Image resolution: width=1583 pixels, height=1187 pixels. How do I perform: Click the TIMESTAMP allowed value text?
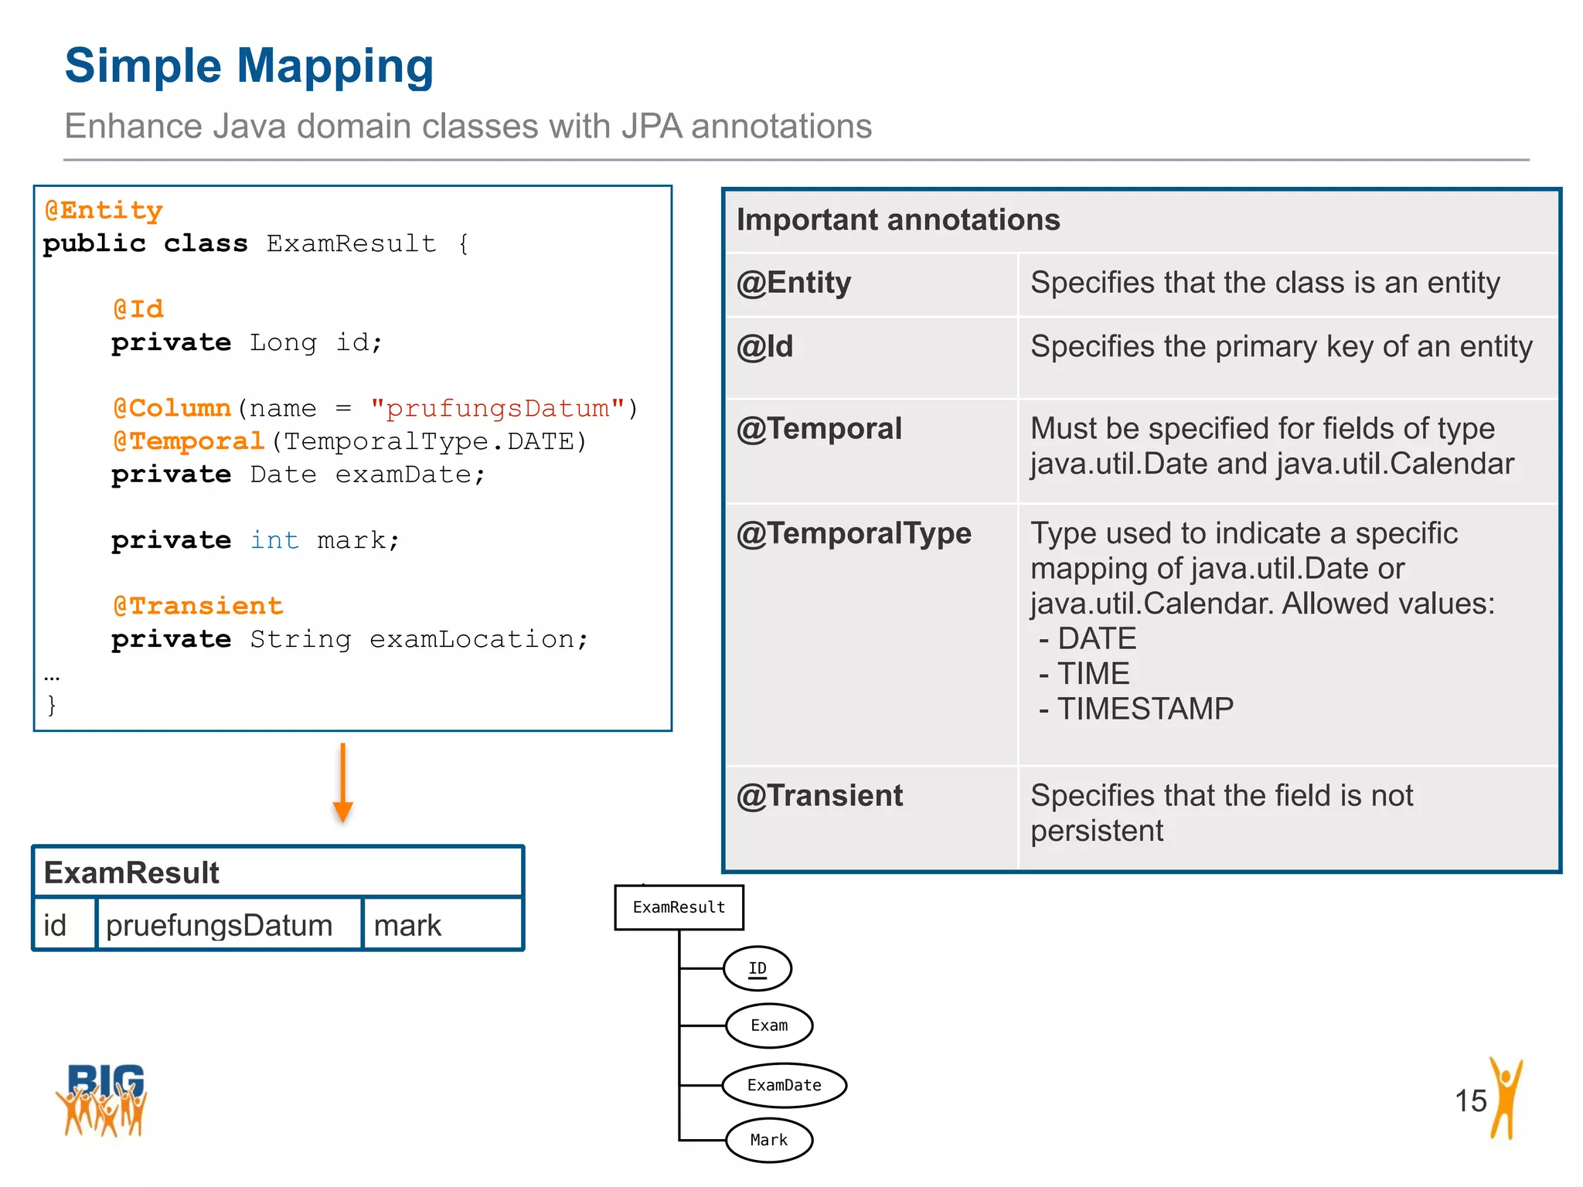(x=1145, y=709)
